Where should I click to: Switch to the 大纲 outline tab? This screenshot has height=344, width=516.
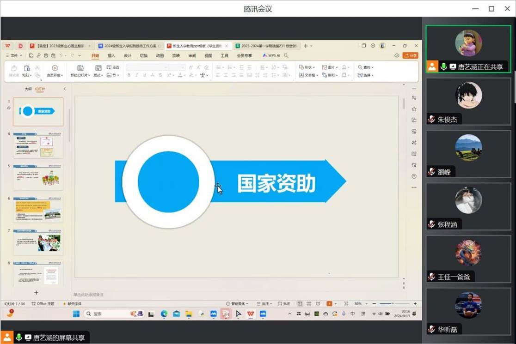[28, 89]
